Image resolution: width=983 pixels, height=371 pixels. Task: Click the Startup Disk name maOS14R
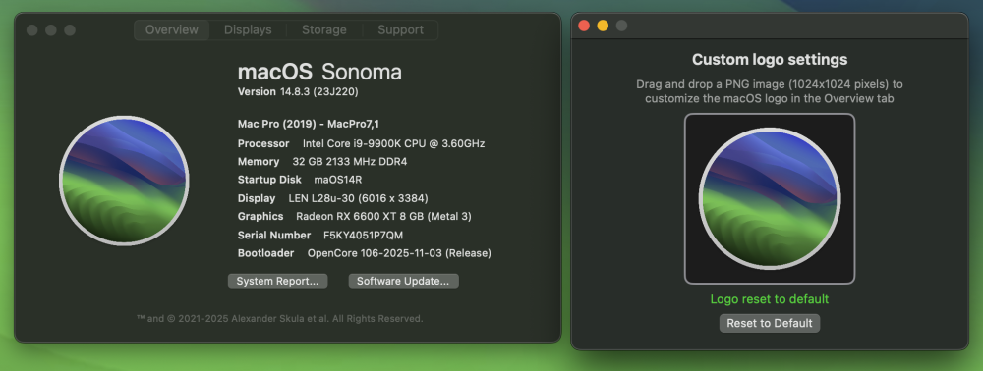338,181
